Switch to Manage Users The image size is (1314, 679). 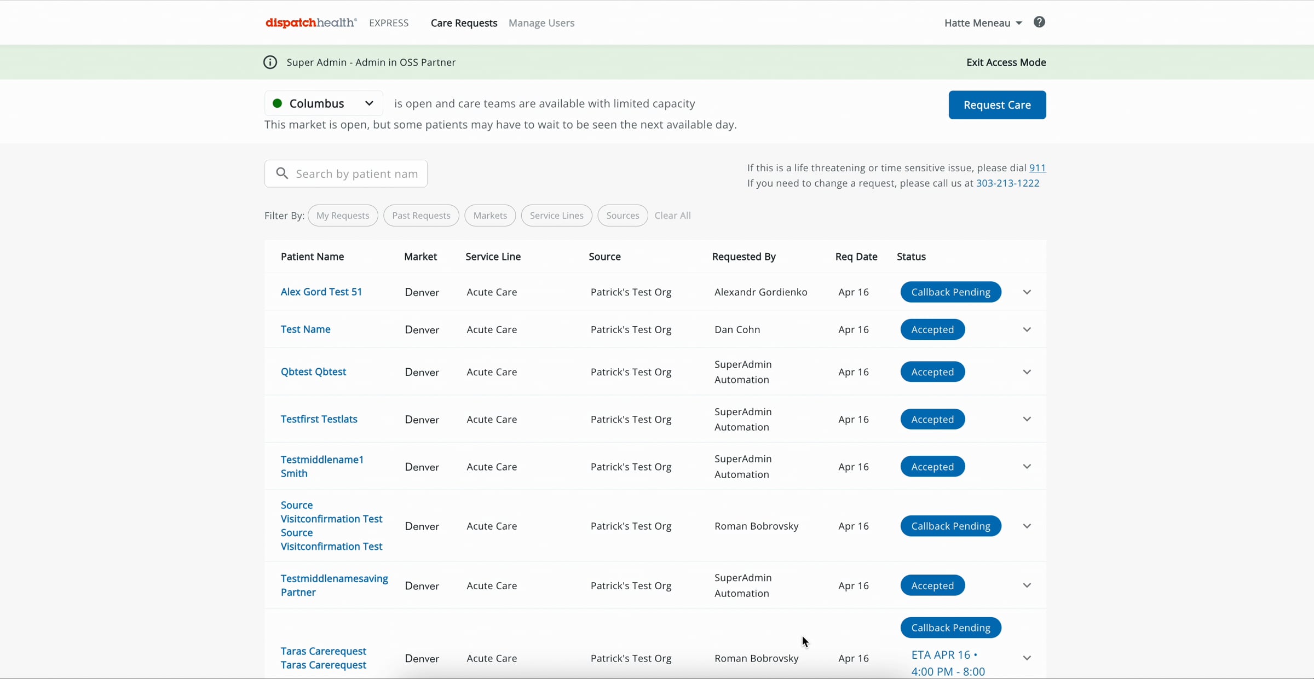pos(541,23)
